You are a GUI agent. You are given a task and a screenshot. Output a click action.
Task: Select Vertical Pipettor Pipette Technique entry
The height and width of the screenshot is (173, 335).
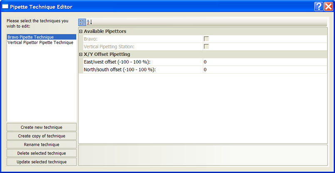(40, 42)
